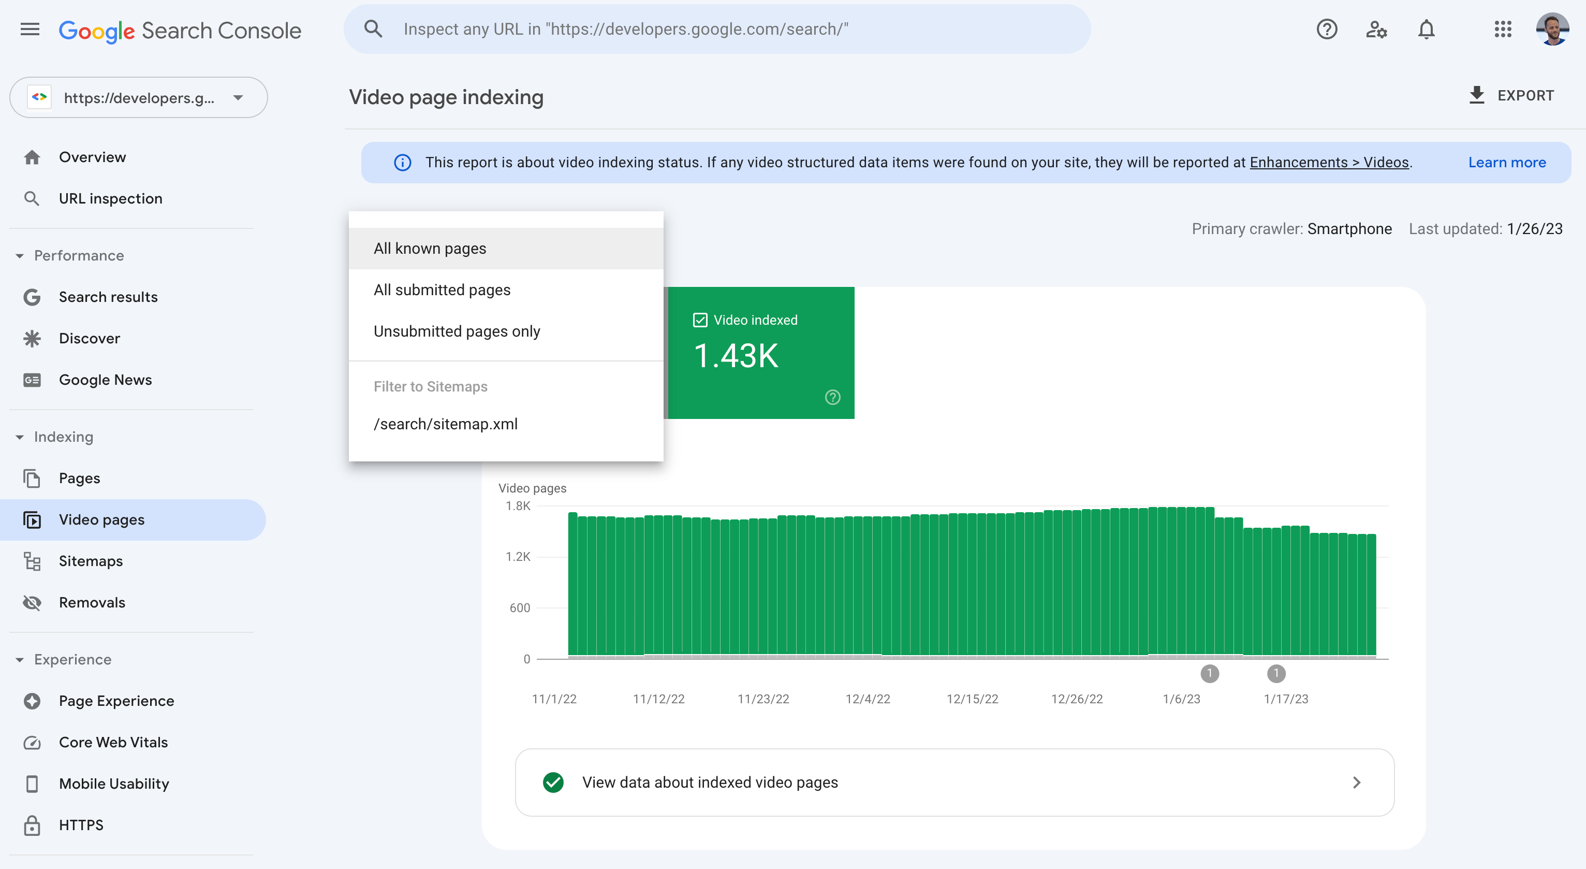Click the URL inspection search bar
Image resolution: width=1586 pixels, height=869 pixels.
(718, 29)
